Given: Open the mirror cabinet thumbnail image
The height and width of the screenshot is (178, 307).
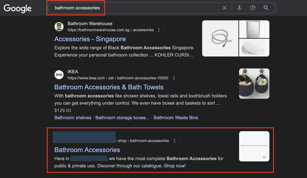Looking at the screenshot, I should (x=254, y=29).
